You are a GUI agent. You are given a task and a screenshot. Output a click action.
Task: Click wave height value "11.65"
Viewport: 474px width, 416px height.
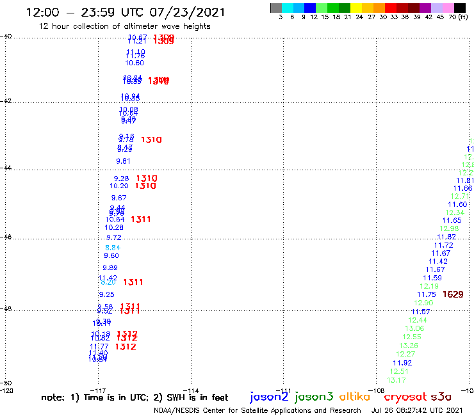click(x=452, y=221)
